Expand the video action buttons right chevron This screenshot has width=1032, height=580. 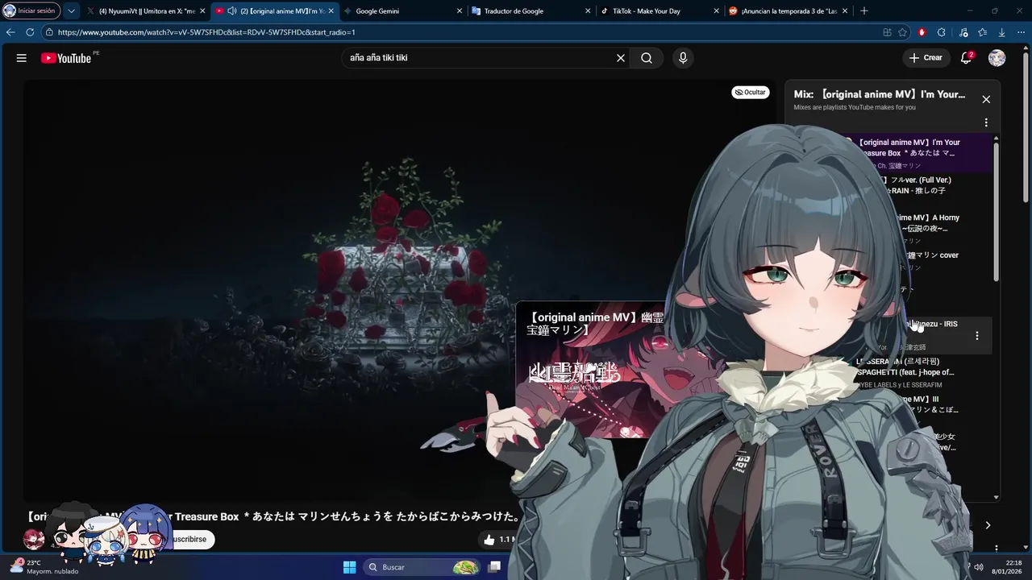click(x=988, y=525)
